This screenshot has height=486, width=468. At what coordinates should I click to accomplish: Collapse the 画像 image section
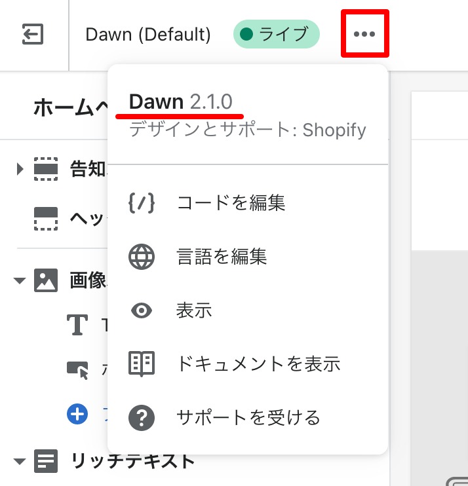(x=20, y=280)
